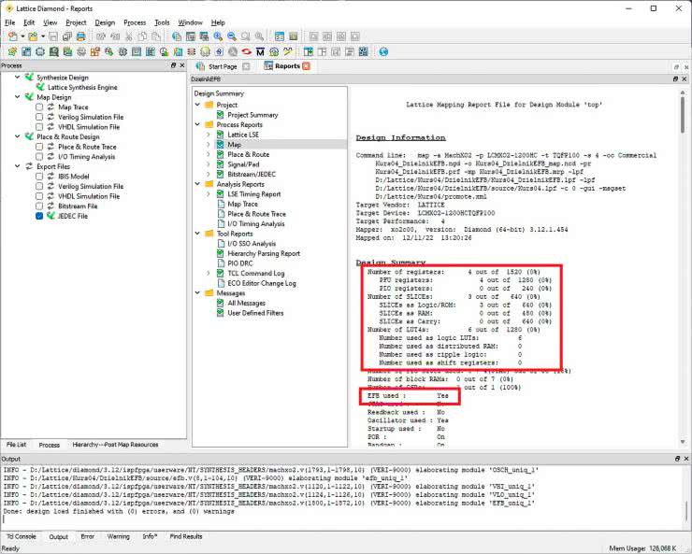Open the Process menu
This screenshot has height=554, width=692.
tap(134, 21)
